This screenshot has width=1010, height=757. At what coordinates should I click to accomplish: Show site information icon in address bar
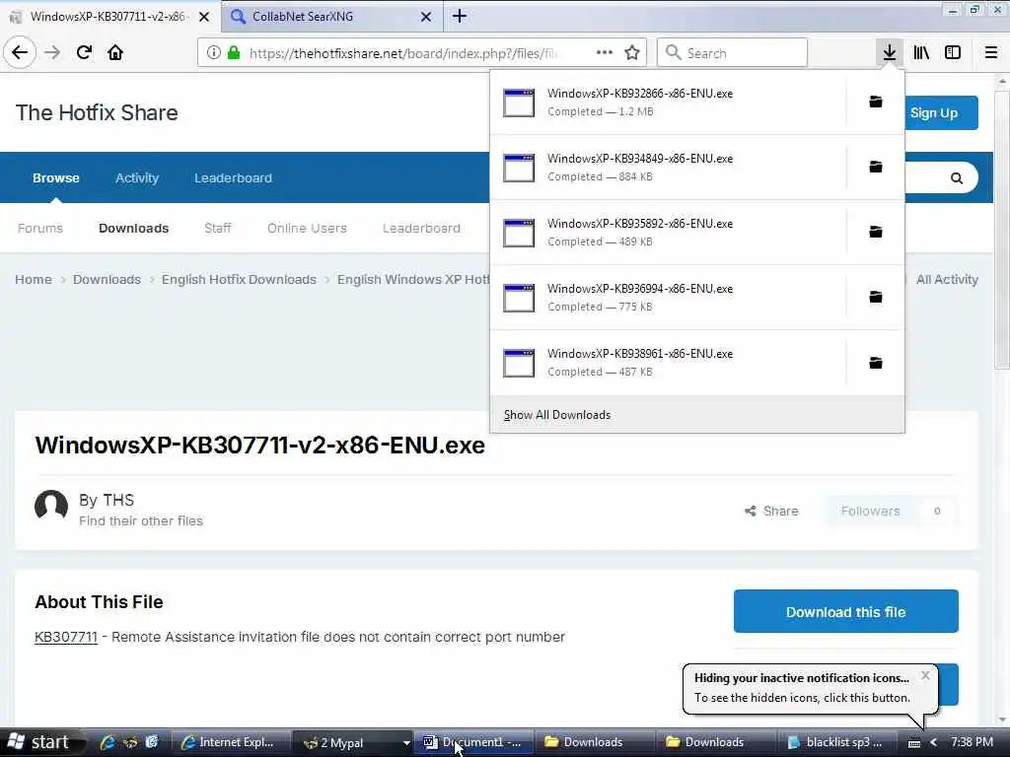pyautogui.click(x=213, y=53)
